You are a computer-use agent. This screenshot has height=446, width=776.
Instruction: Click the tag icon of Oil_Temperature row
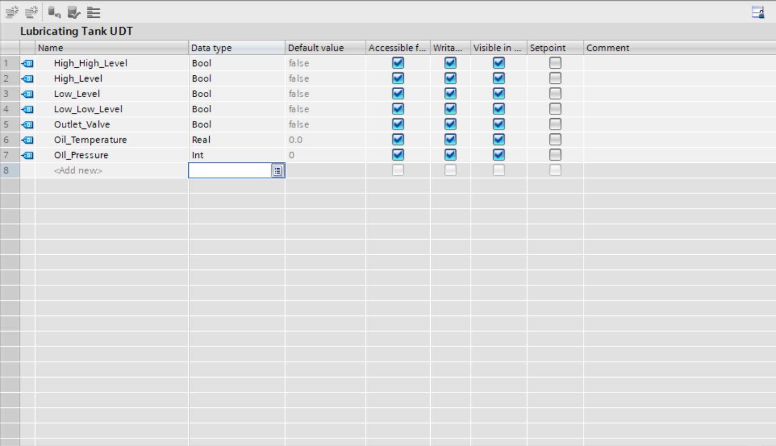pyautogui.click(x=27, y=140)
